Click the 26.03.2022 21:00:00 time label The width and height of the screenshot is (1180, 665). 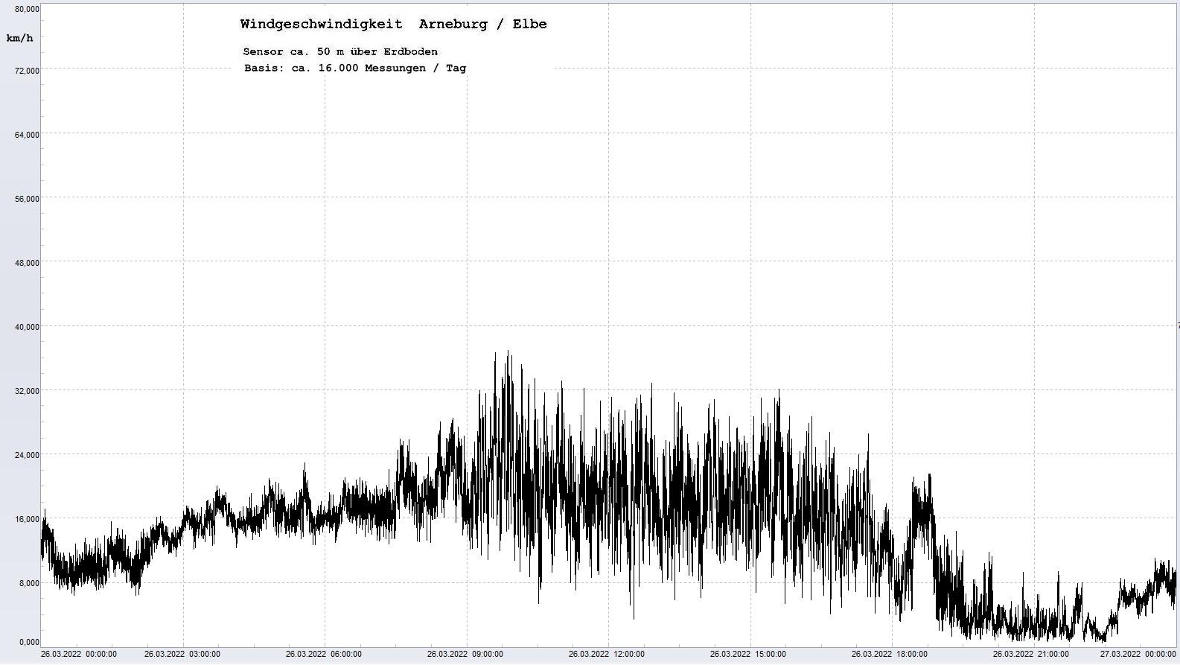1030,655
